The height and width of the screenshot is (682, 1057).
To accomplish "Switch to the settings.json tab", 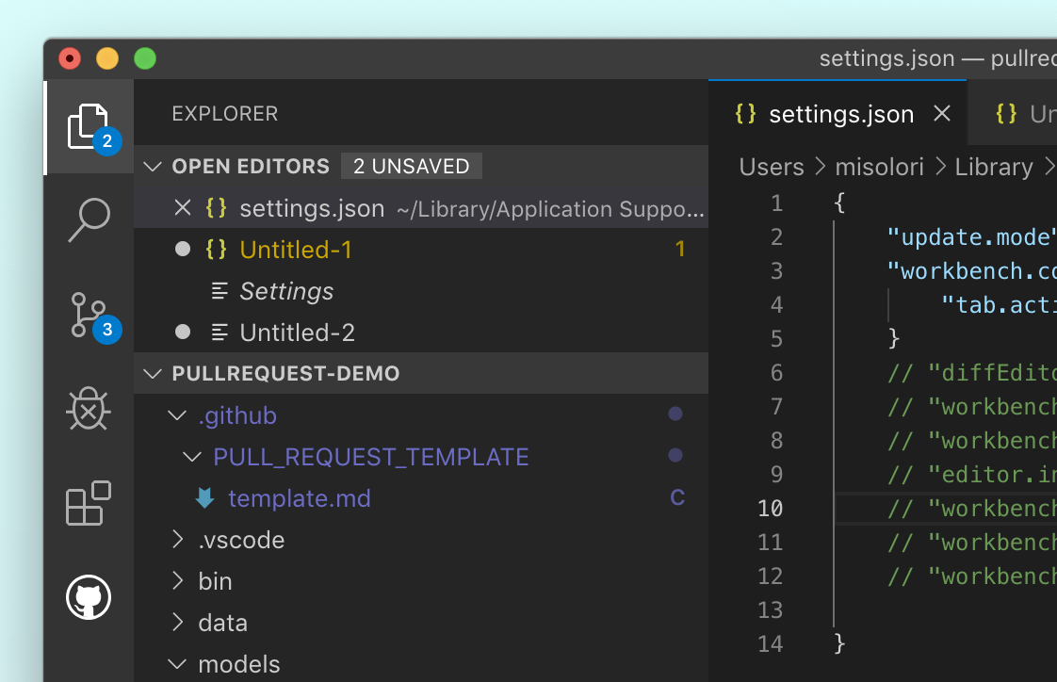I will click(837, 113).
